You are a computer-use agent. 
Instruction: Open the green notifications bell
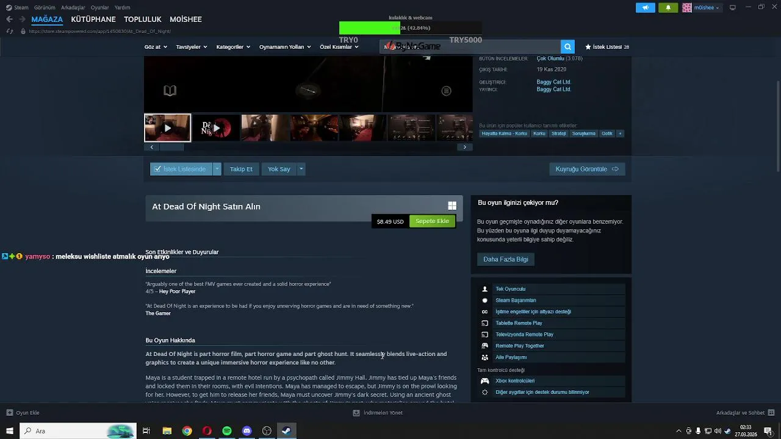(x=668, y=7)
